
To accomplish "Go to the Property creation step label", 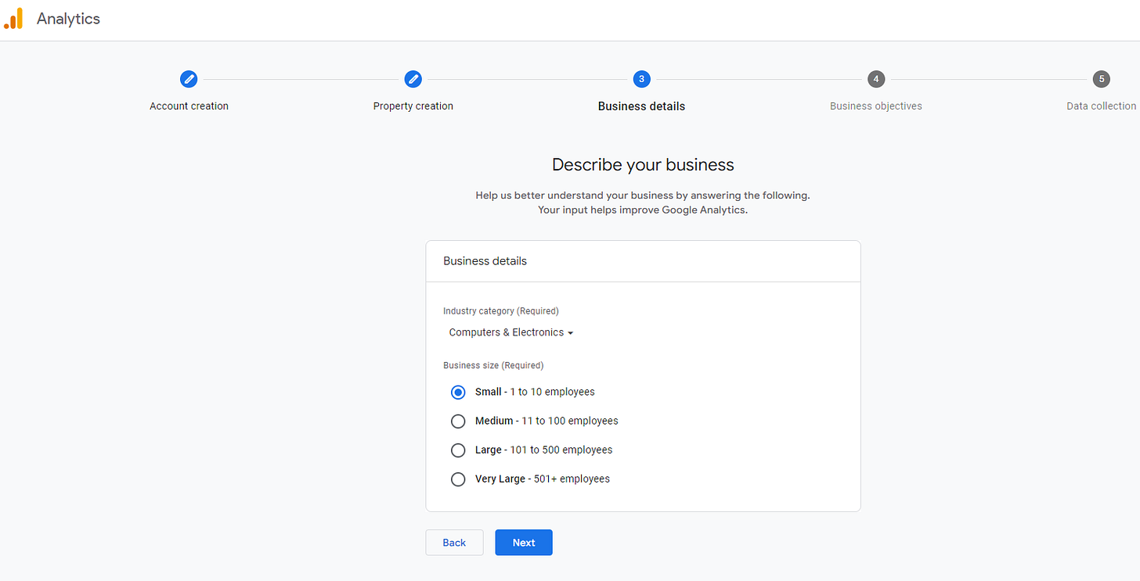I will (x=413, y=106).
